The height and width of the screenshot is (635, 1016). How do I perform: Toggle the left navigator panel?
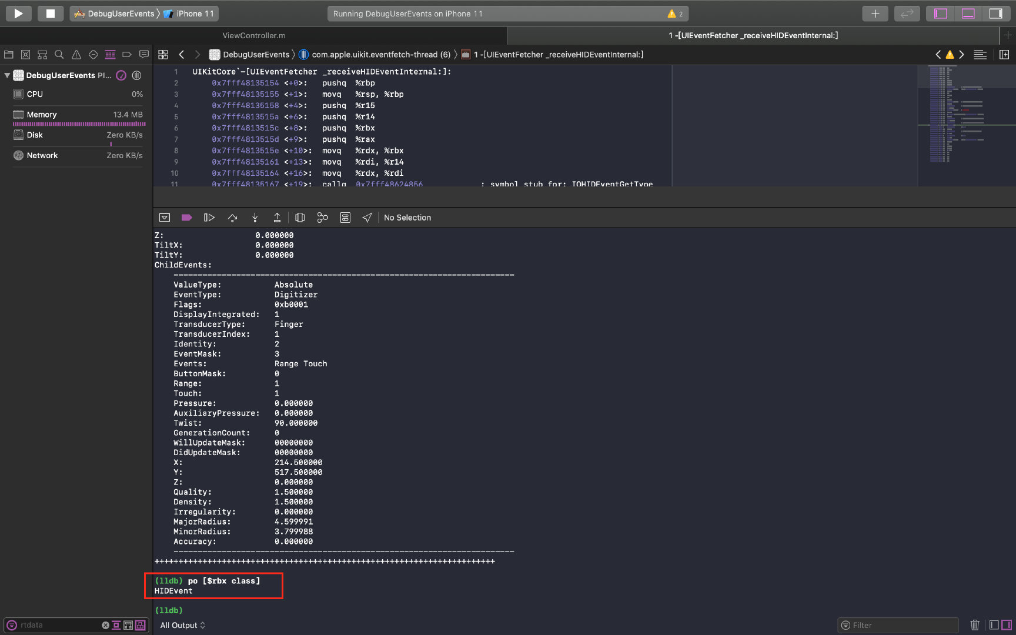tap(941, 14)
